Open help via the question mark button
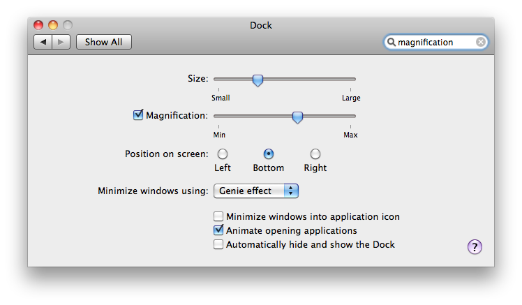Image resolution: width=522 pixels, height=305 pixels. pyautogui.click(x=475, y=247)
